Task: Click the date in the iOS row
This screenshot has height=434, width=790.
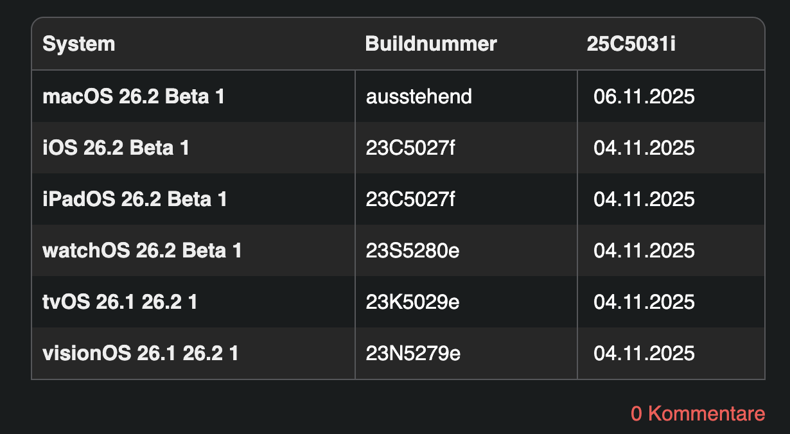Action: (x=644, y=148)
